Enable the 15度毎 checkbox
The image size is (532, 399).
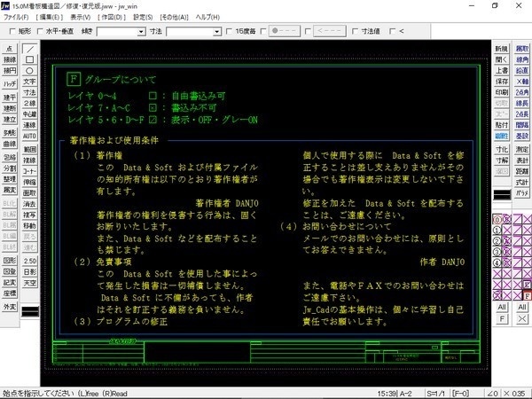229,31
